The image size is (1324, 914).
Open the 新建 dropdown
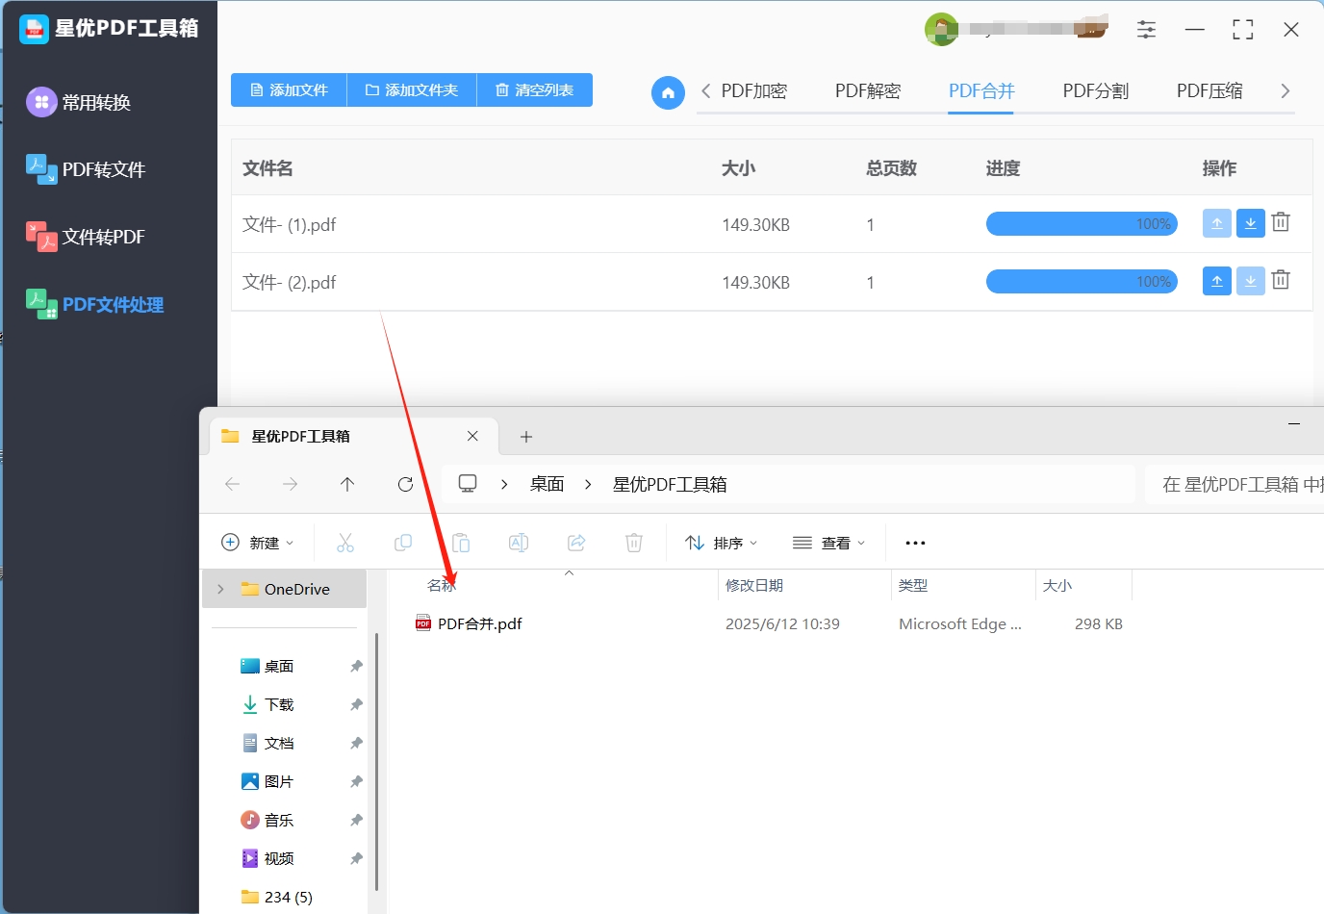257,543
